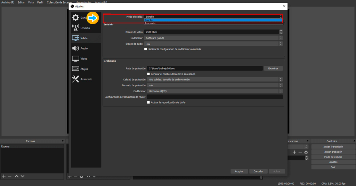Screen dimensions: 356x186
Task: Activate replay buffer checkbox
Action: 148,103
